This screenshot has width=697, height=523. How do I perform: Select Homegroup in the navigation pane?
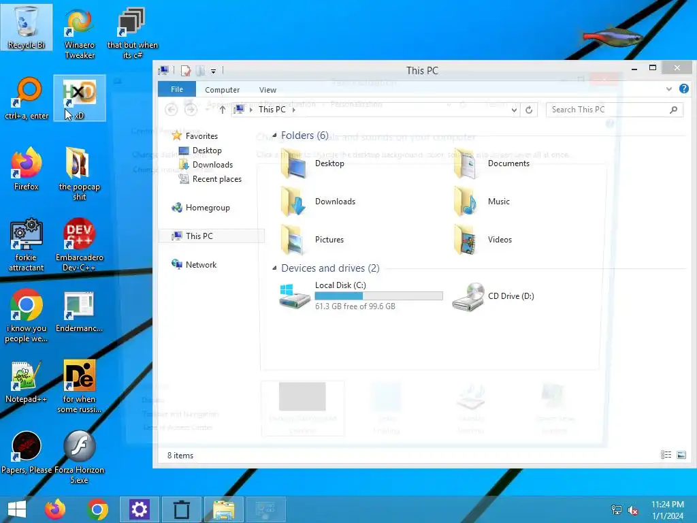201,208
